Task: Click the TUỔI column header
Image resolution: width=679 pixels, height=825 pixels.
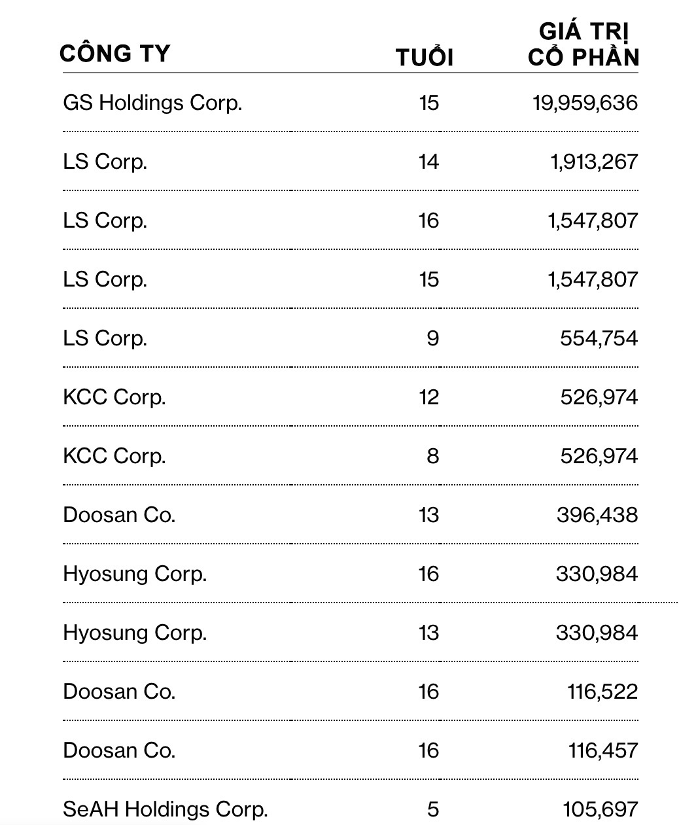Action: click(x=425, y=58)
